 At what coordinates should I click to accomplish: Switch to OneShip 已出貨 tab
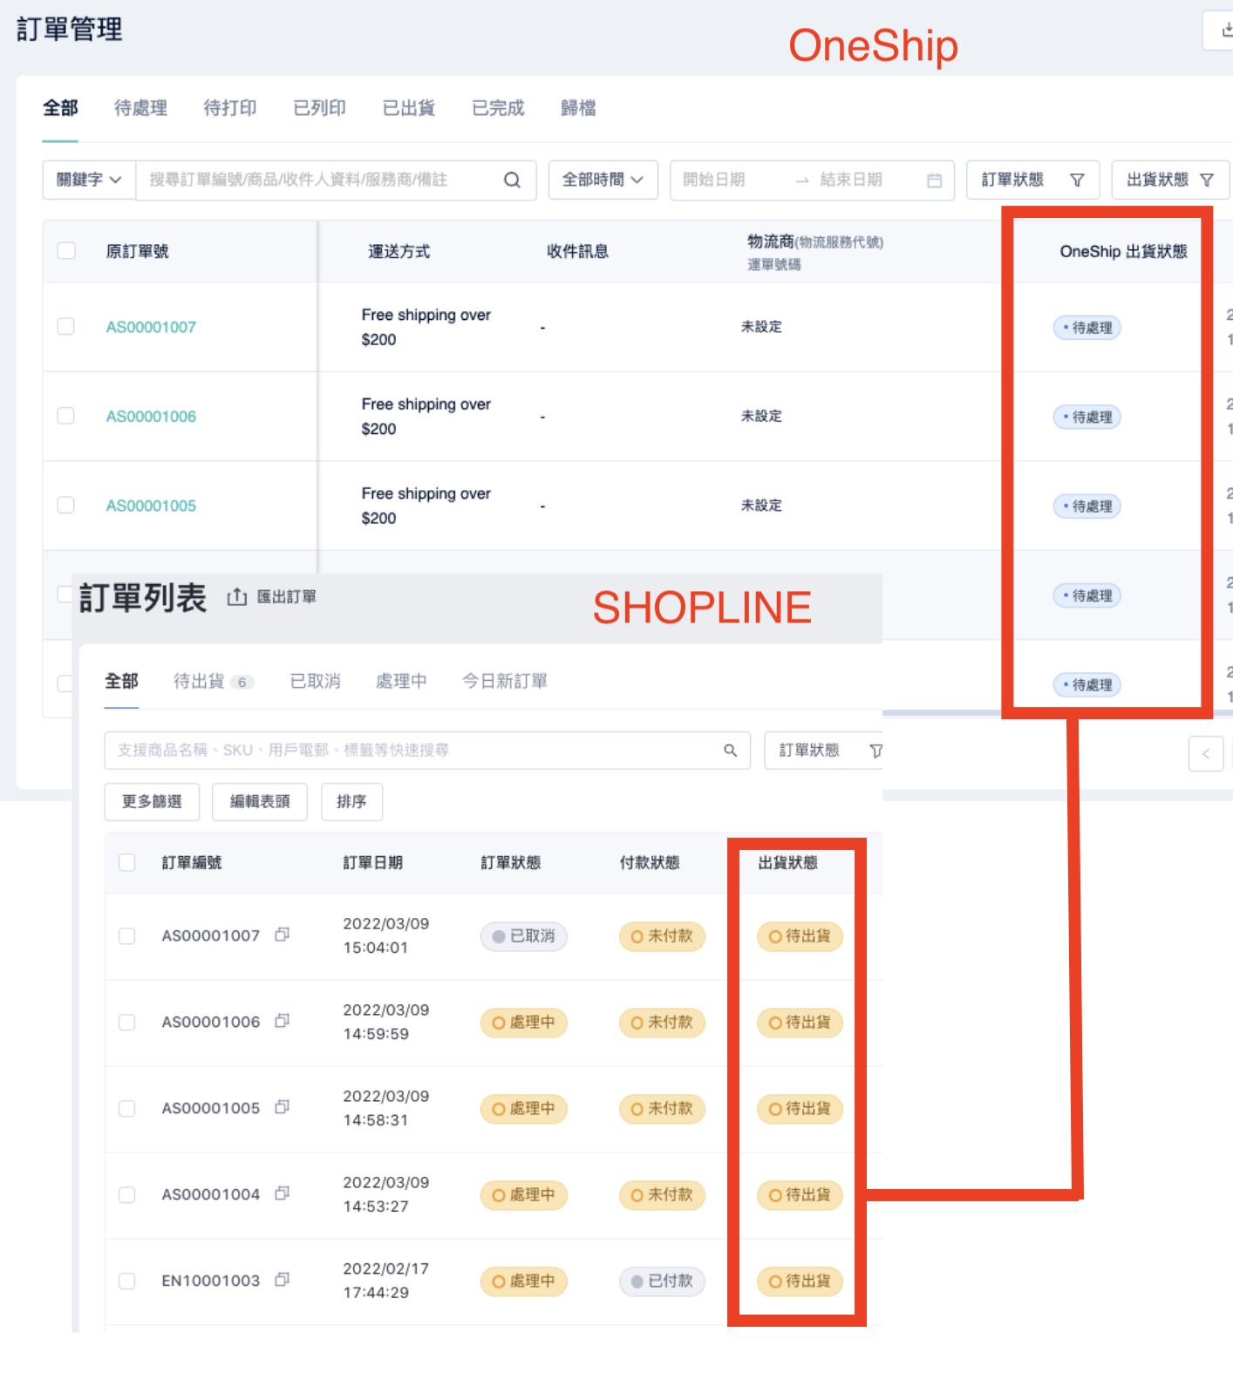(x=408, y=108)
